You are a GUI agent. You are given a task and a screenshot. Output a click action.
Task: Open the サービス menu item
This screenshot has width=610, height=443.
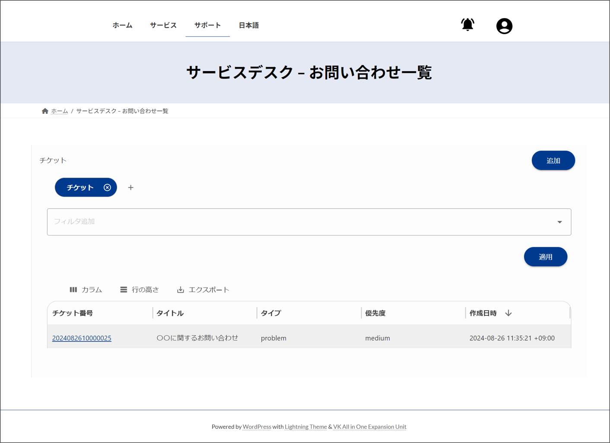click(163, 25)
